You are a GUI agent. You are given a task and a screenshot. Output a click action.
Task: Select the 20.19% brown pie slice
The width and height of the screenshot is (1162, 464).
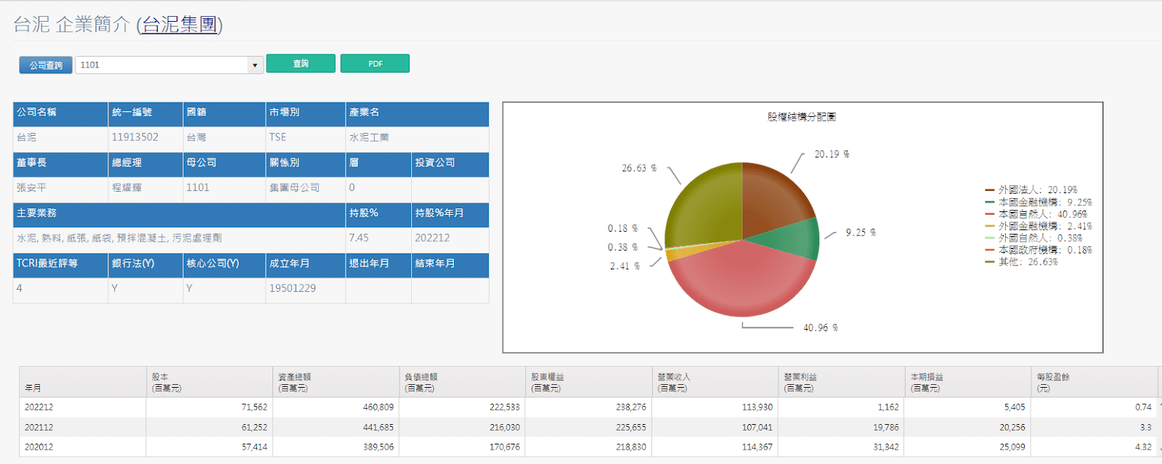click(773, 200)
